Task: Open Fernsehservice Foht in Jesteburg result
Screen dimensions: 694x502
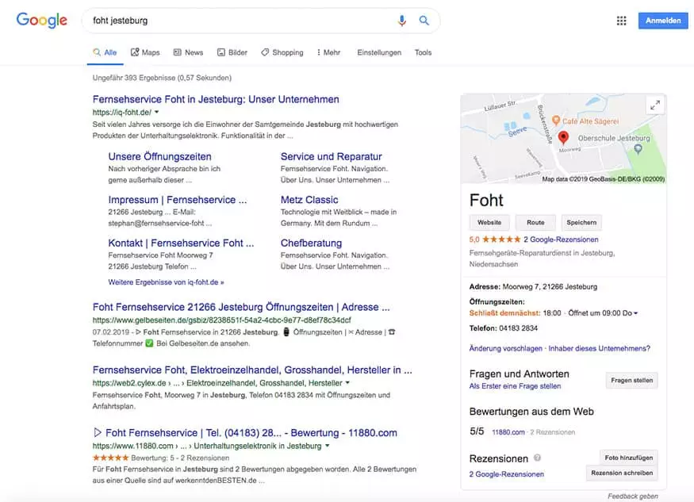Action: [216, 99]
